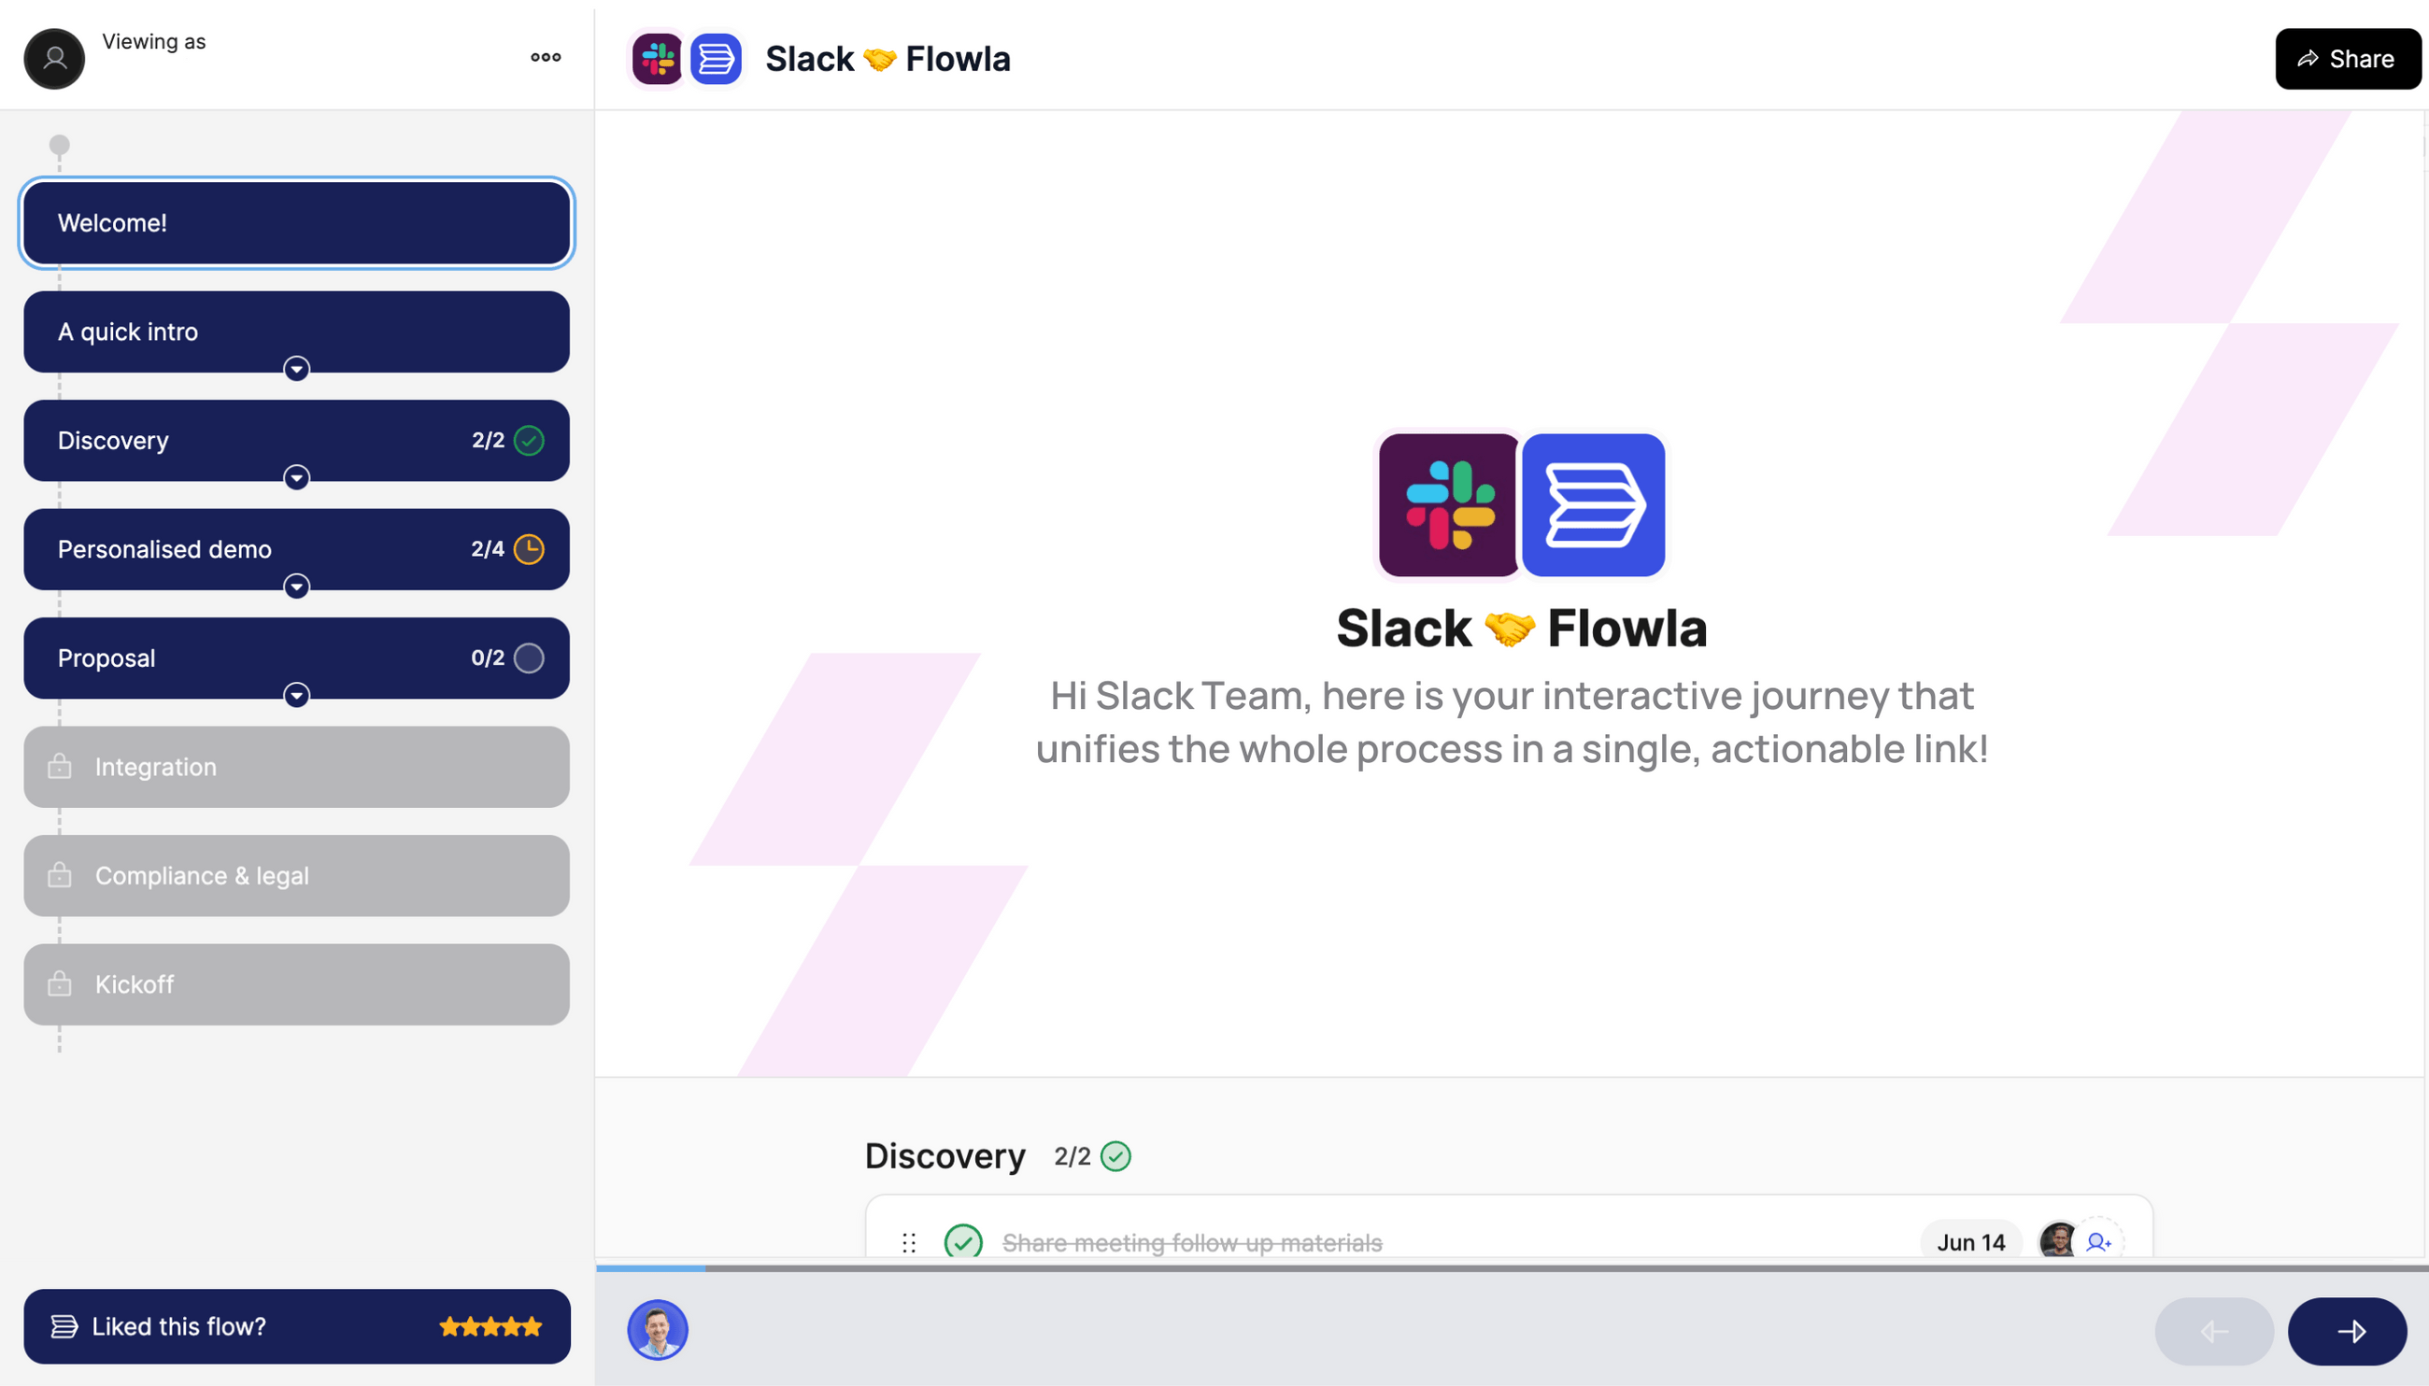This screenshot has width=2429, height=1386.
Task: Click the Slack Flowla page title
Action: click(x=888, y=59)
